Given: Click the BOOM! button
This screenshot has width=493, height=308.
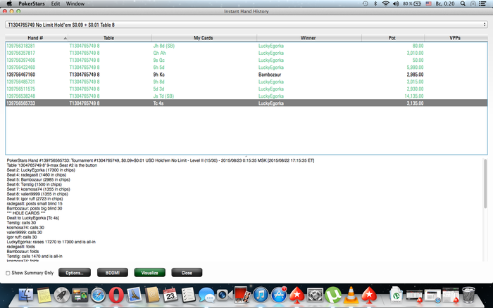Looking at the screenshot, I should tap(113, 273).
